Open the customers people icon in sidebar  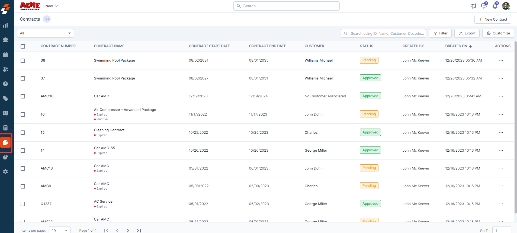(x=5, y=69)
